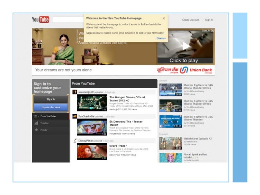Open Floral Spark nailart thumbnail
This screenshot has height=195, width=260.
[171, 157]
